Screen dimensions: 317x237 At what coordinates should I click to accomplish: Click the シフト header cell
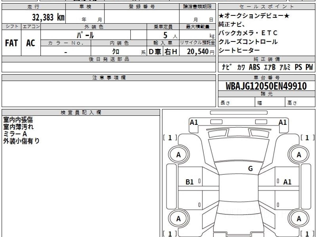(12, 27)
